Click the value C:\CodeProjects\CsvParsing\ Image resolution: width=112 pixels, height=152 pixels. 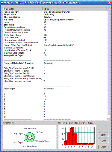pos(57,12)
